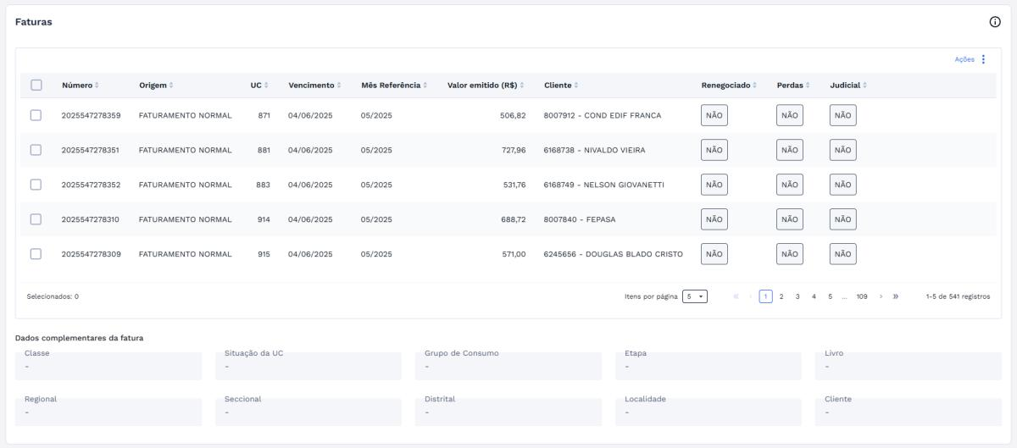Check the row for invoice 2025547278310
This screenshot has height=448, width=1017.
[36, 218]
